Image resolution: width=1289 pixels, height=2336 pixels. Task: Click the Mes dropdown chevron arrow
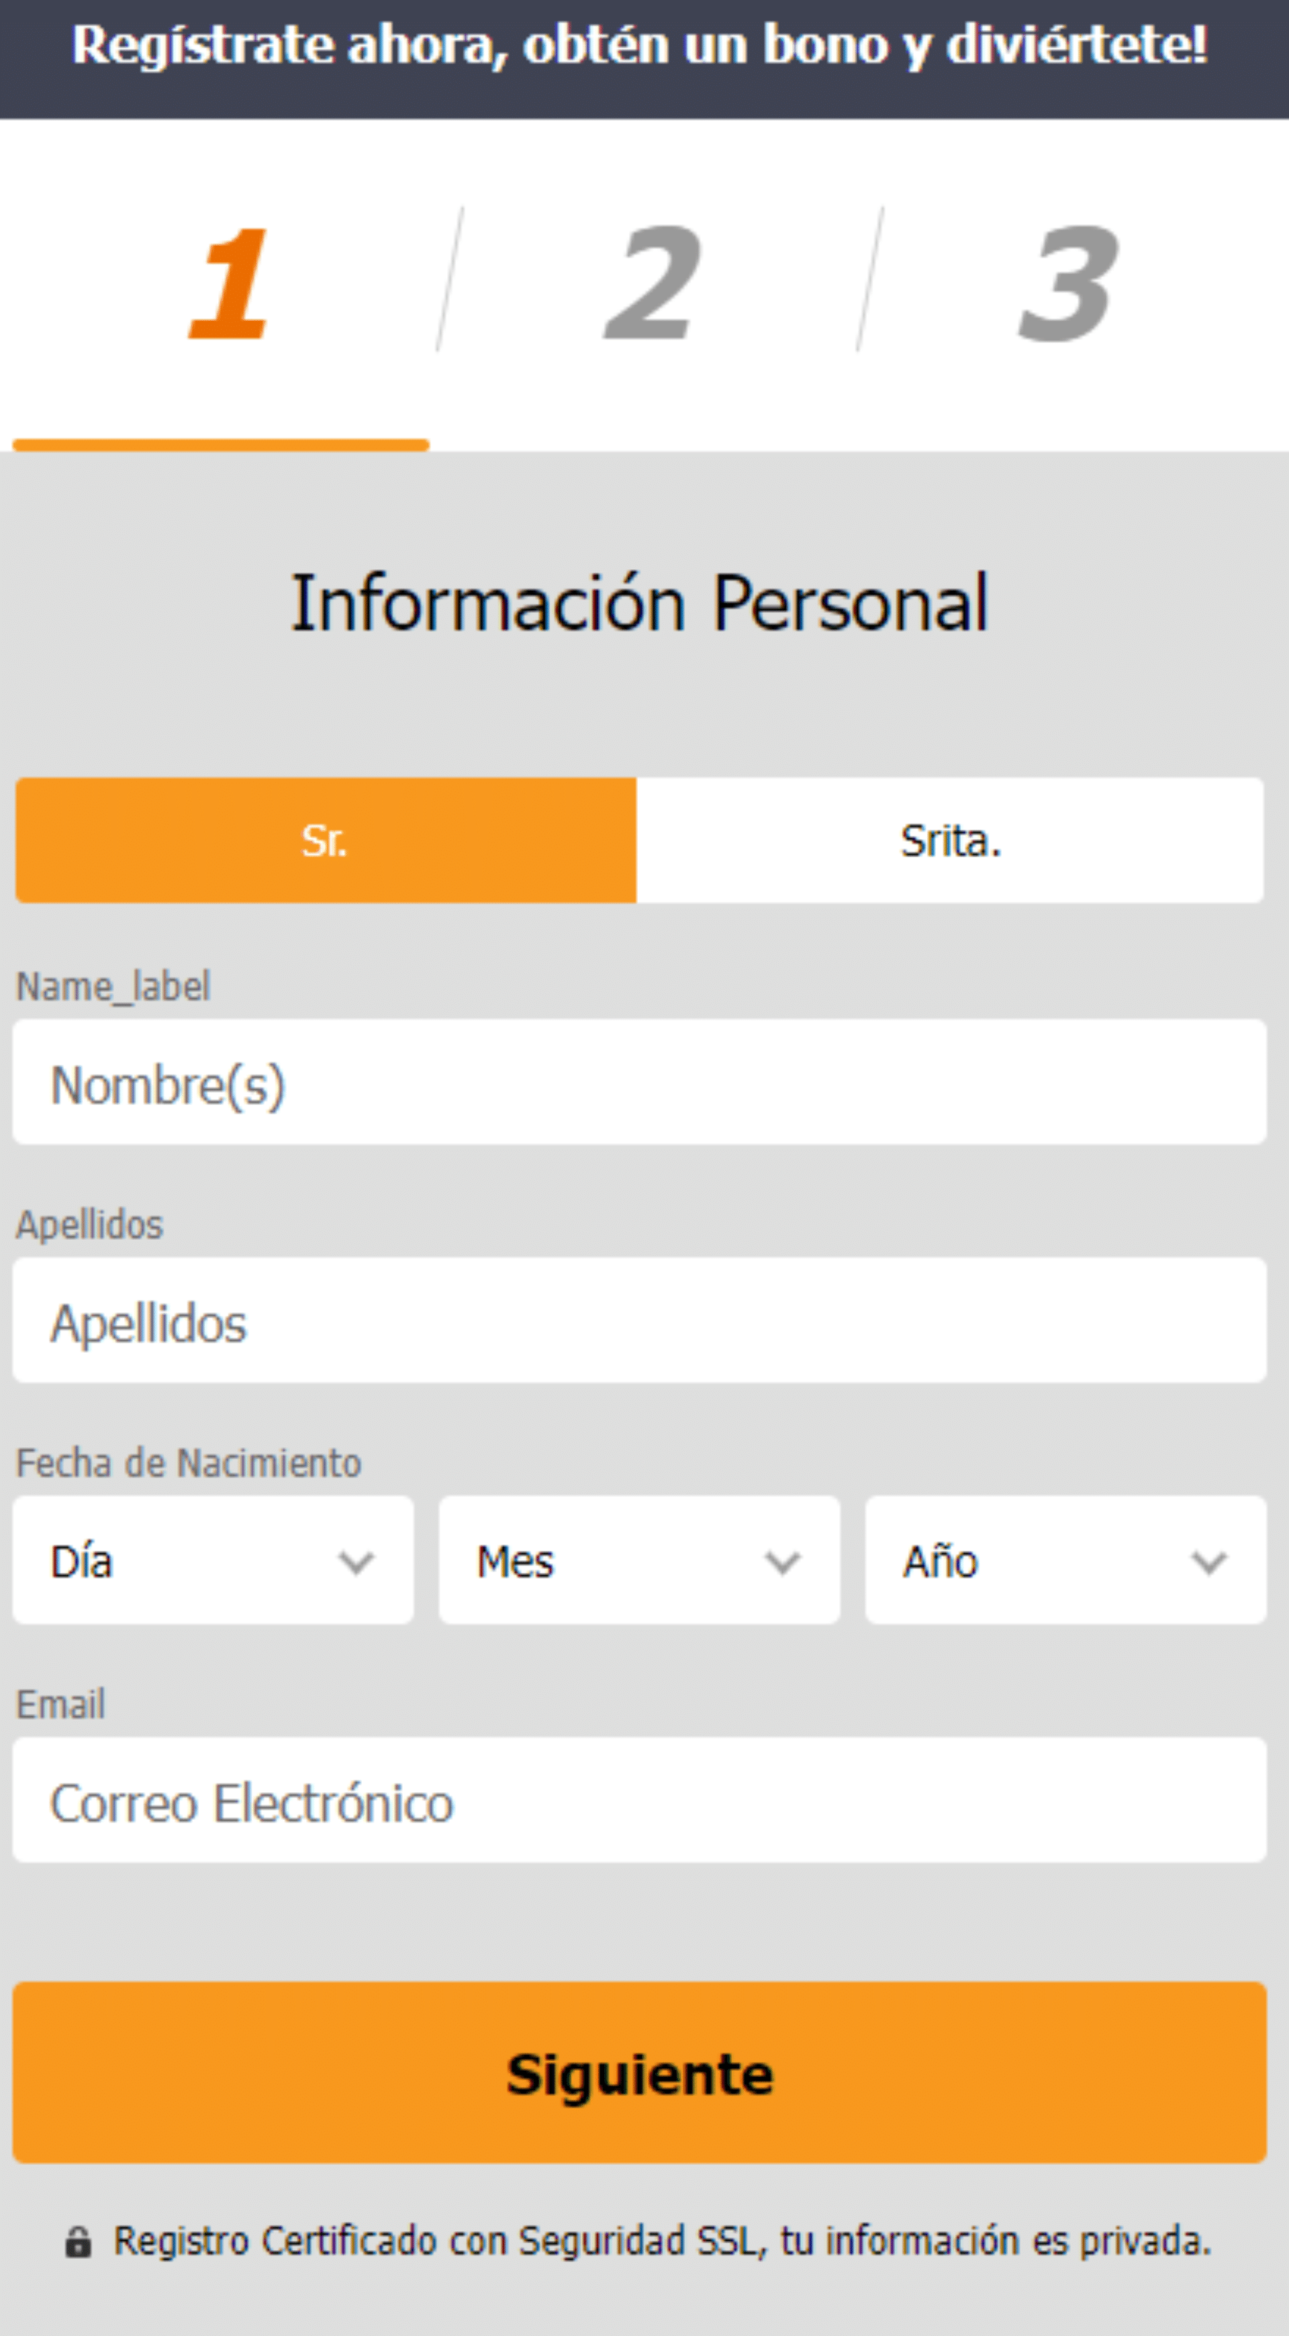pos(782,1561)
